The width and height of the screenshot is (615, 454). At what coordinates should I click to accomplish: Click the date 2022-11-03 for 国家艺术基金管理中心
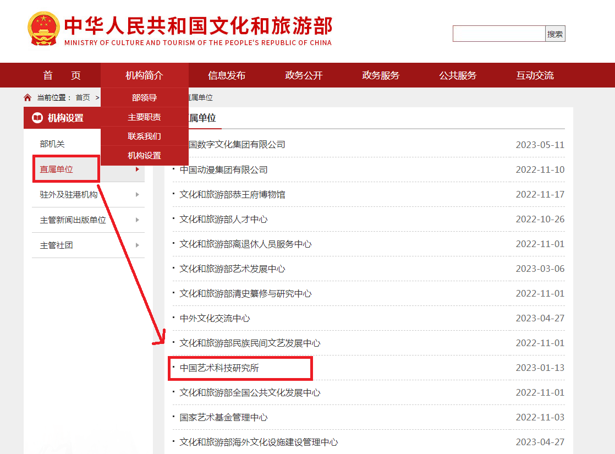pos(540,417)
